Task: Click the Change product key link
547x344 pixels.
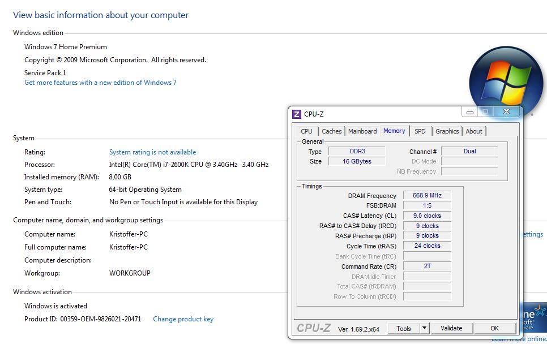Action: (183, 319)
